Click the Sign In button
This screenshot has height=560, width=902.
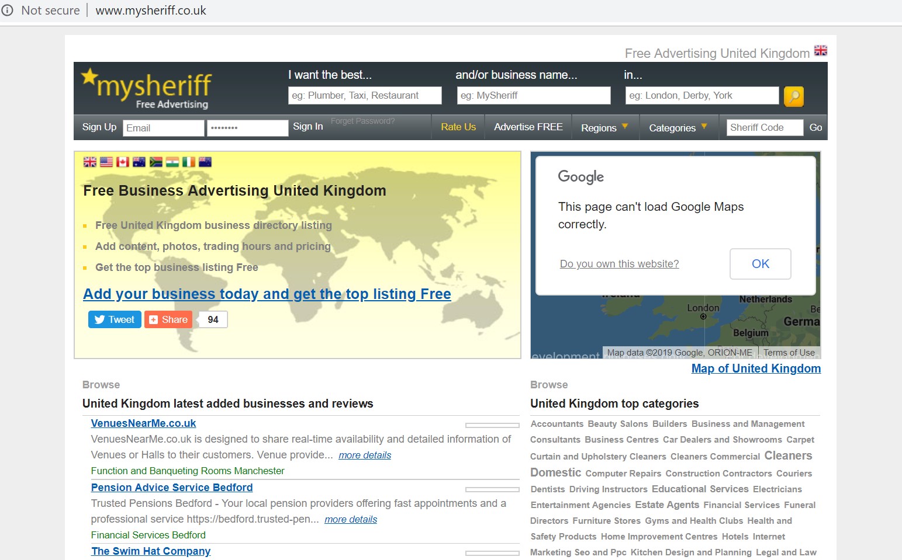pyautogui.click(x=308, y=126)
